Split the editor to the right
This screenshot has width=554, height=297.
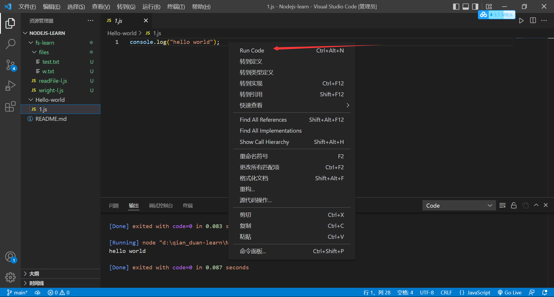533,20
